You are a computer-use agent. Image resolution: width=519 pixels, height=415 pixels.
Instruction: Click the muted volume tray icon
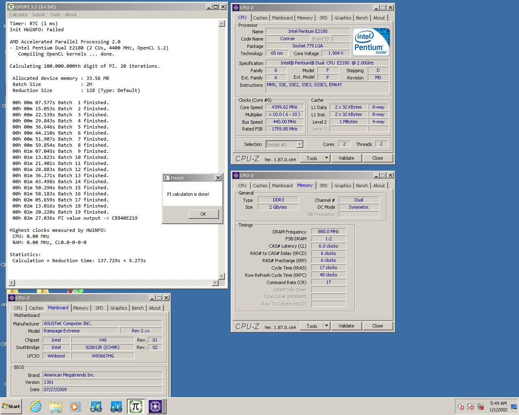461,406
